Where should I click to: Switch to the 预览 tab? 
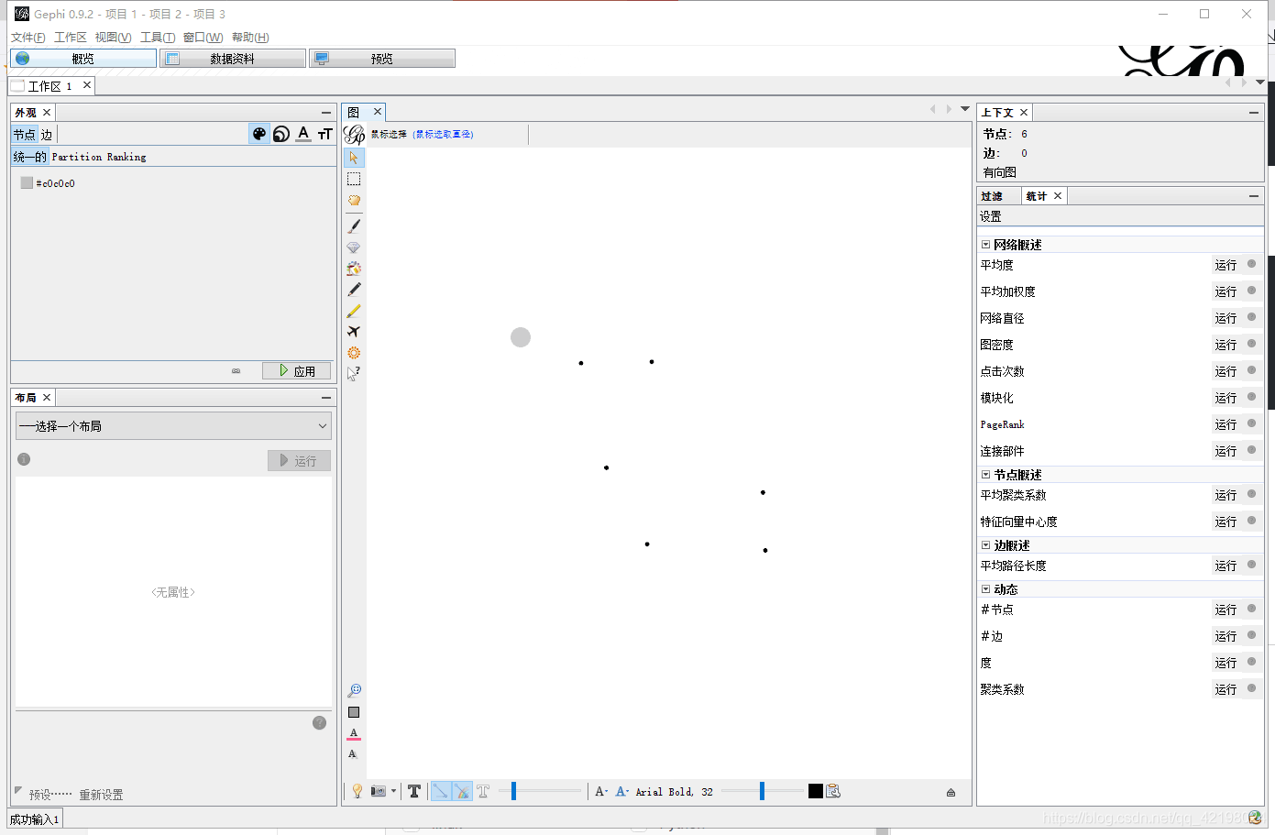pos(382,59)
